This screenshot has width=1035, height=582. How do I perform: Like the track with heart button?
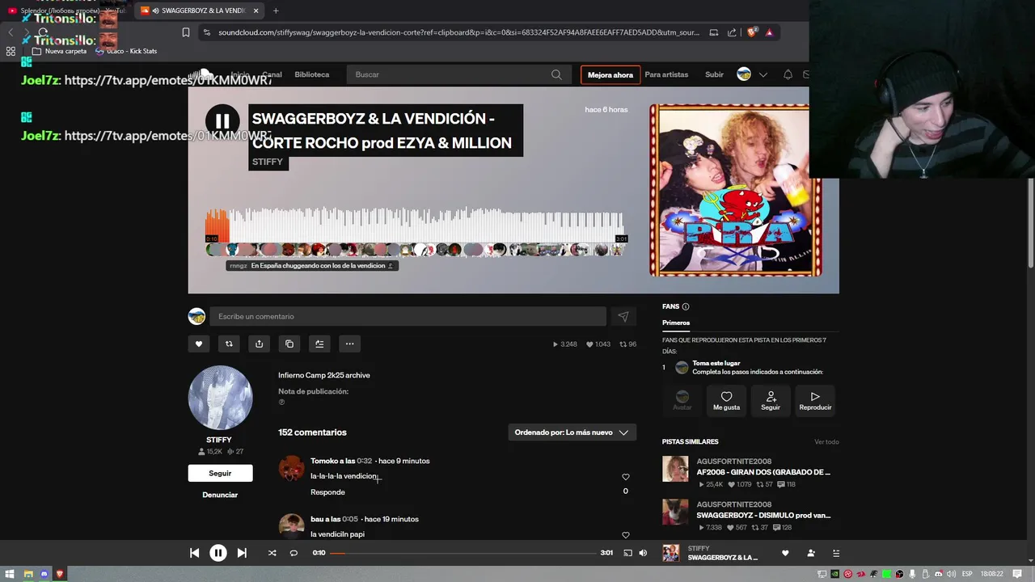click(199, 344)
